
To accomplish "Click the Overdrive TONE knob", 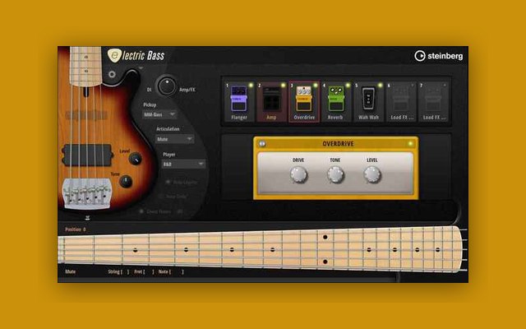I will [335, 174].
